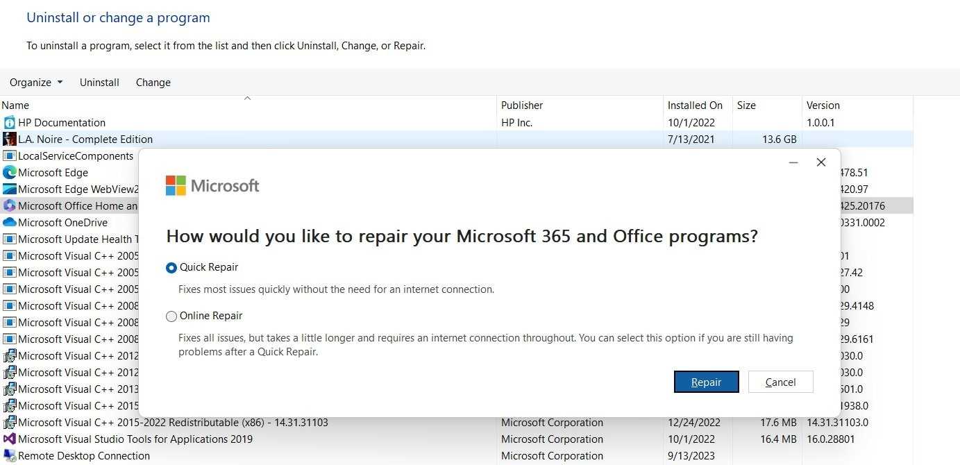Select the Quick Repair radio option
Screen dimensions: 960x465
(171, 268)
